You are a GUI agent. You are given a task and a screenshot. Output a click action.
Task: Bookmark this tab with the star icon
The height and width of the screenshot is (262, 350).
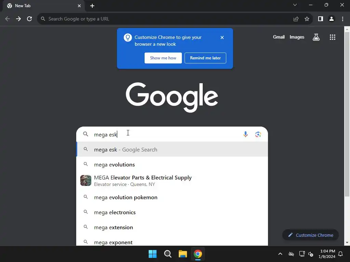coord(307,19)
